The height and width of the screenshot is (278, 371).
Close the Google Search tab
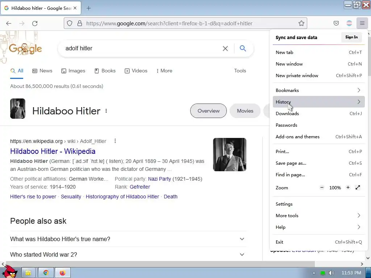click(75, 8)
